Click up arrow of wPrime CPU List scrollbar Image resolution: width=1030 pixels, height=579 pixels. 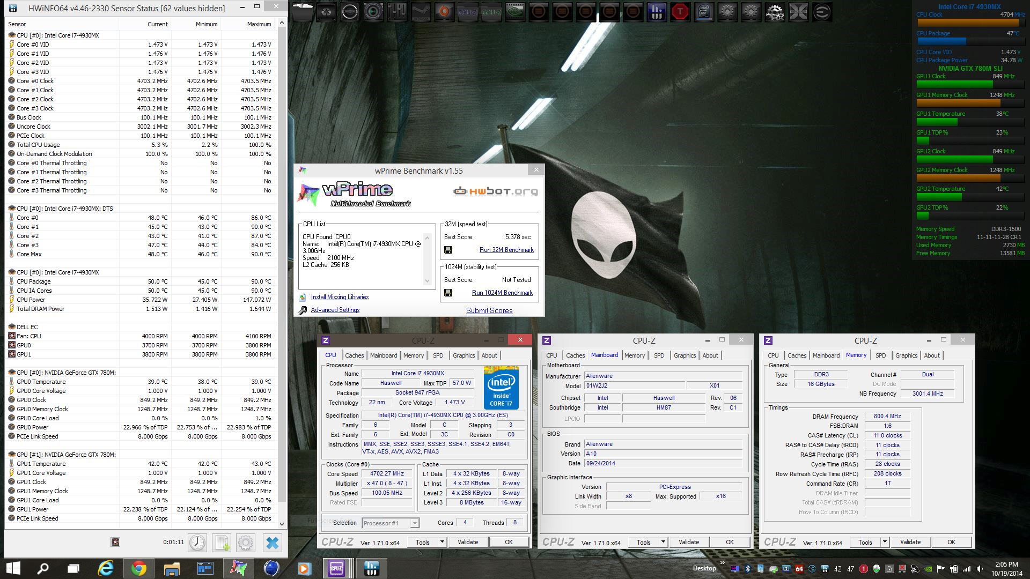click(428, 237)
